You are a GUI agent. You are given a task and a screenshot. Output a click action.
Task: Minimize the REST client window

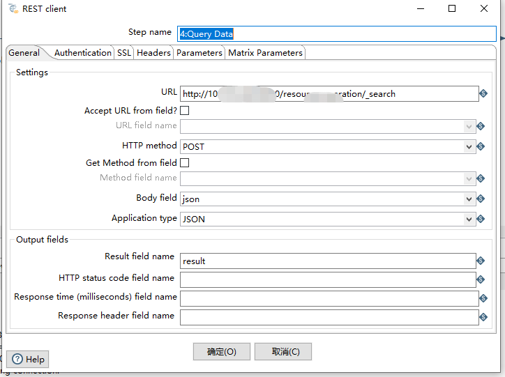(421, 8)
